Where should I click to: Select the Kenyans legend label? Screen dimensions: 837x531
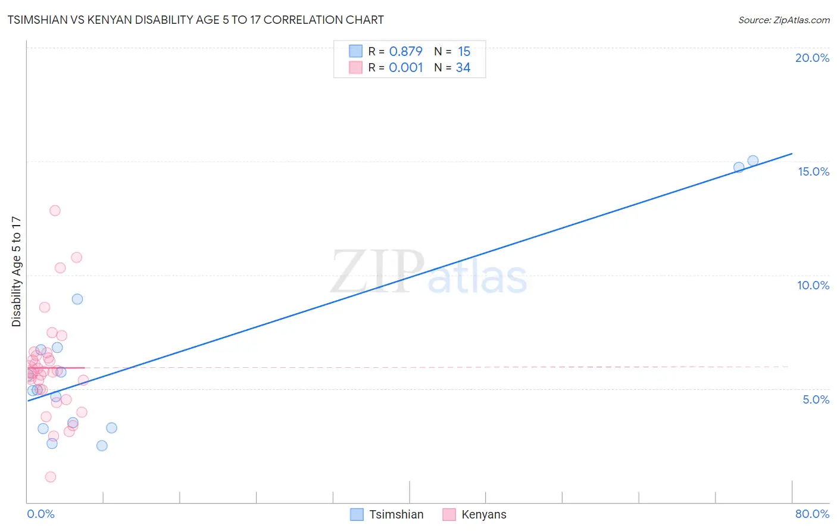click(484, 514)
